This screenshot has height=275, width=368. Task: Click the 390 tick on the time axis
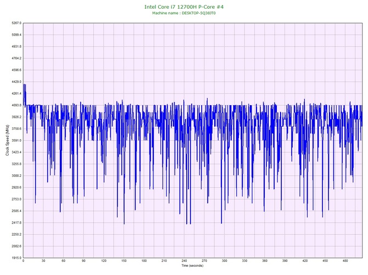(285, 261)
